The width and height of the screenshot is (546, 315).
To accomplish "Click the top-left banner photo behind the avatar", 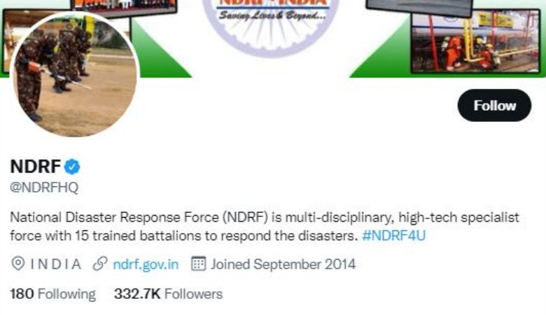I will coord(124,8).
